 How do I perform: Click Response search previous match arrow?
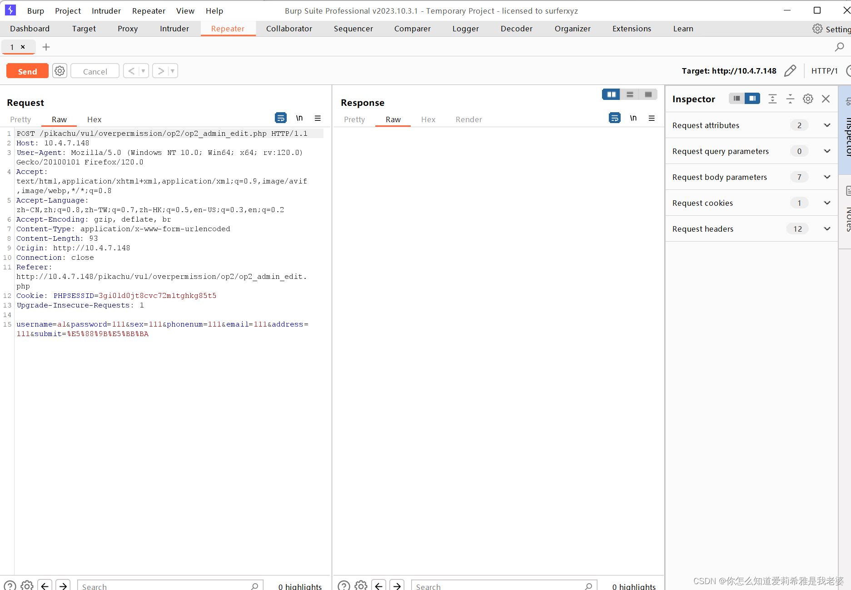point(378,586)
